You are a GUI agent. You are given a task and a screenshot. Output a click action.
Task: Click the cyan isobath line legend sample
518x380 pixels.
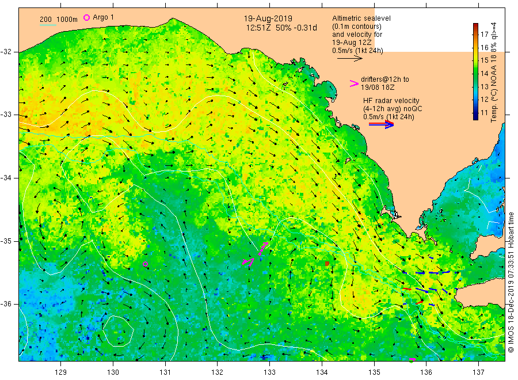click(48, 25)
